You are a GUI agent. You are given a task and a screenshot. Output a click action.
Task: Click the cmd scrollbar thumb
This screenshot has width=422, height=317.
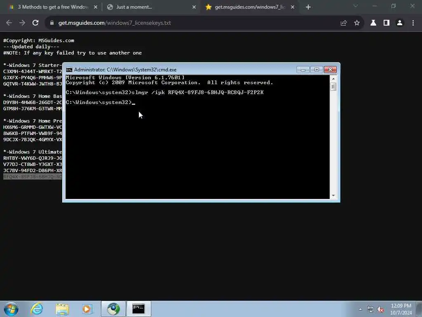333,87
